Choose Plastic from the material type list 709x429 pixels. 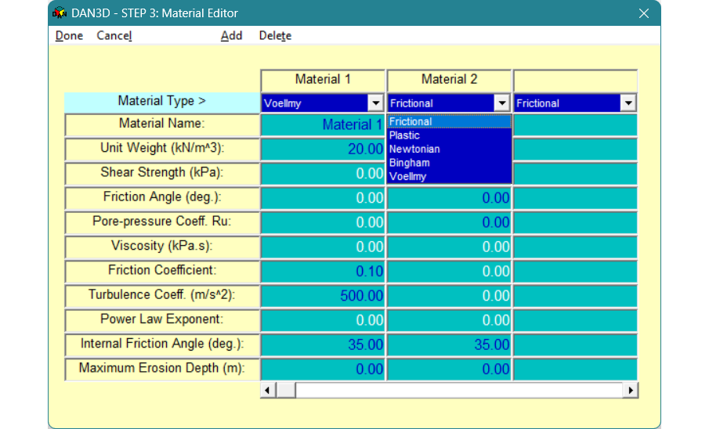click(x=450, y=135)
